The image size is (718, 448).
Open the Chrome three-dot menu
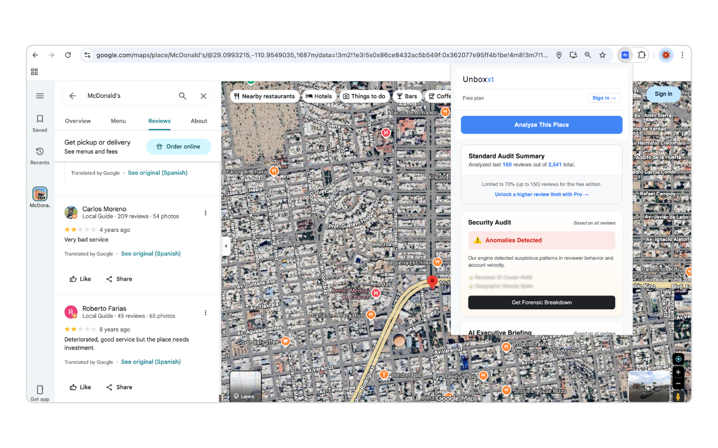coord(682,55)
